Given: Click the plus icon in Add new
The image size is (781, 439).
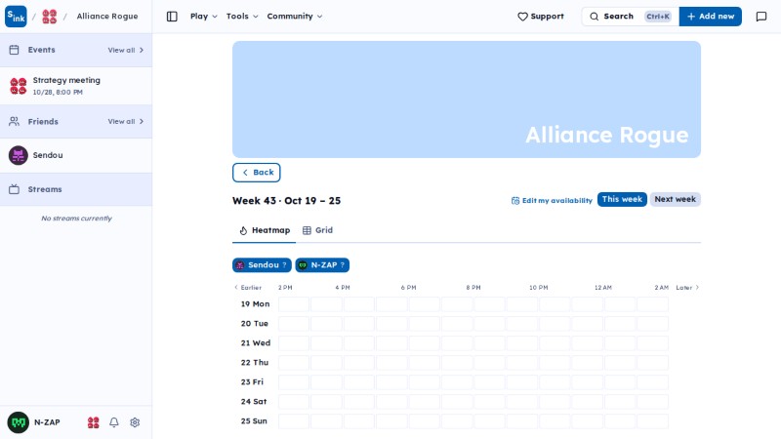Looking at the screenshot, I should [691, 17].
